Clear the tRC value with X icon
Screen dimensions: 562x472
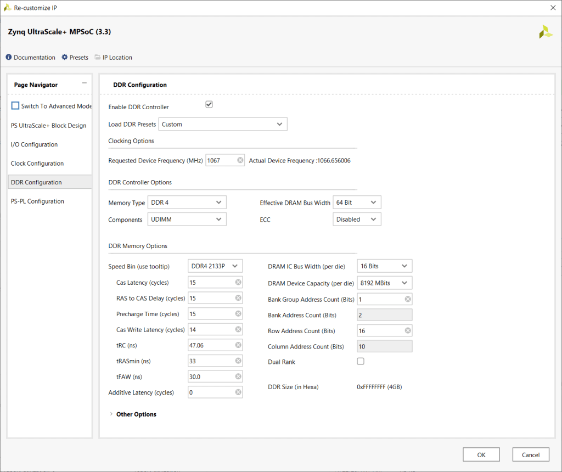[x=238, y=345]
